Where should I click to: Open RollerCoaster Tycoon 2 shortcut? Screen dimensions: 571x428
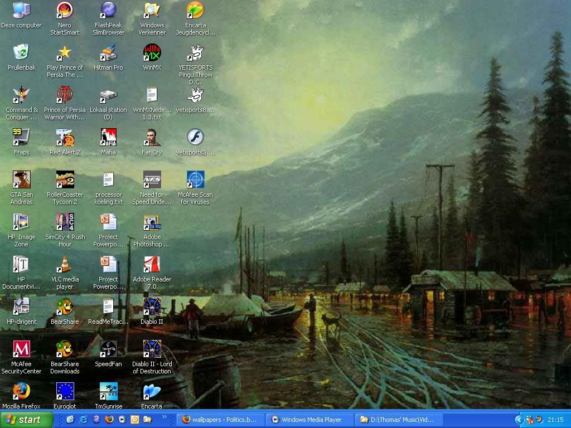point(65,179)
